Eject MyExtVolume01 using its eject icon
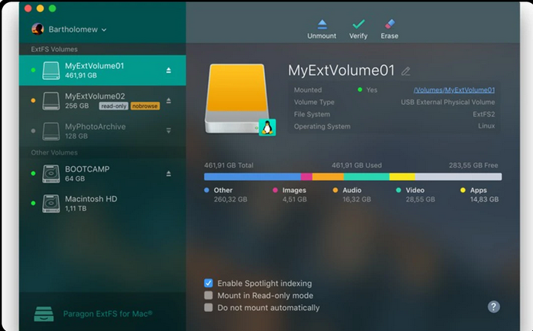The width and height of the screenshot is (533, 331). tap(169, 71)
